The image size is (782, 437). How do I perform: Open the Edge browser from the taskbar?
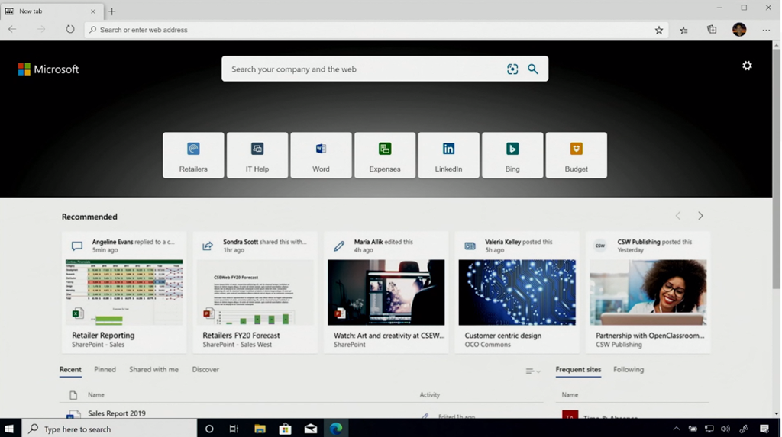[x=336, y=429]
